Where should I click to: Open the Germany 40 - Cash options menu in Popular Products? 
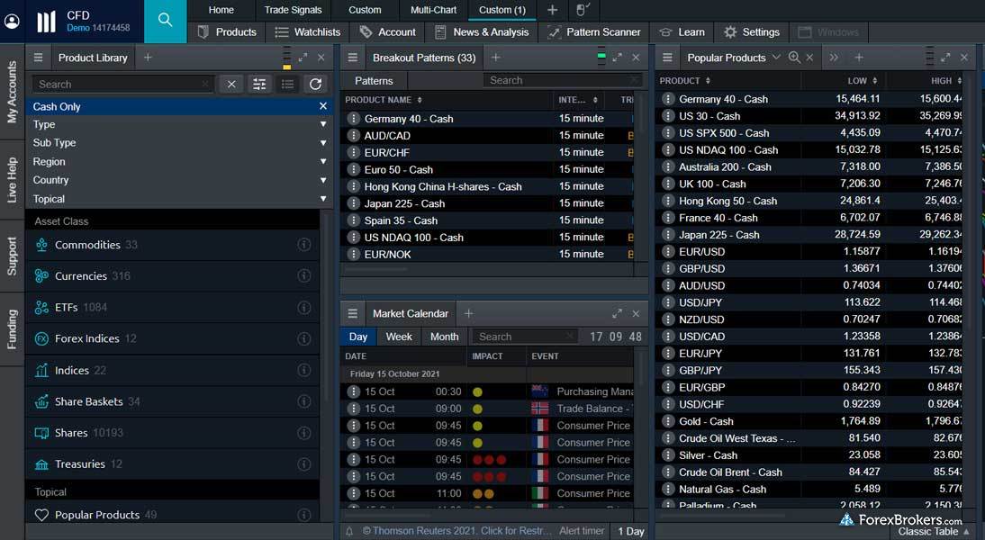[x=668, y=99]
